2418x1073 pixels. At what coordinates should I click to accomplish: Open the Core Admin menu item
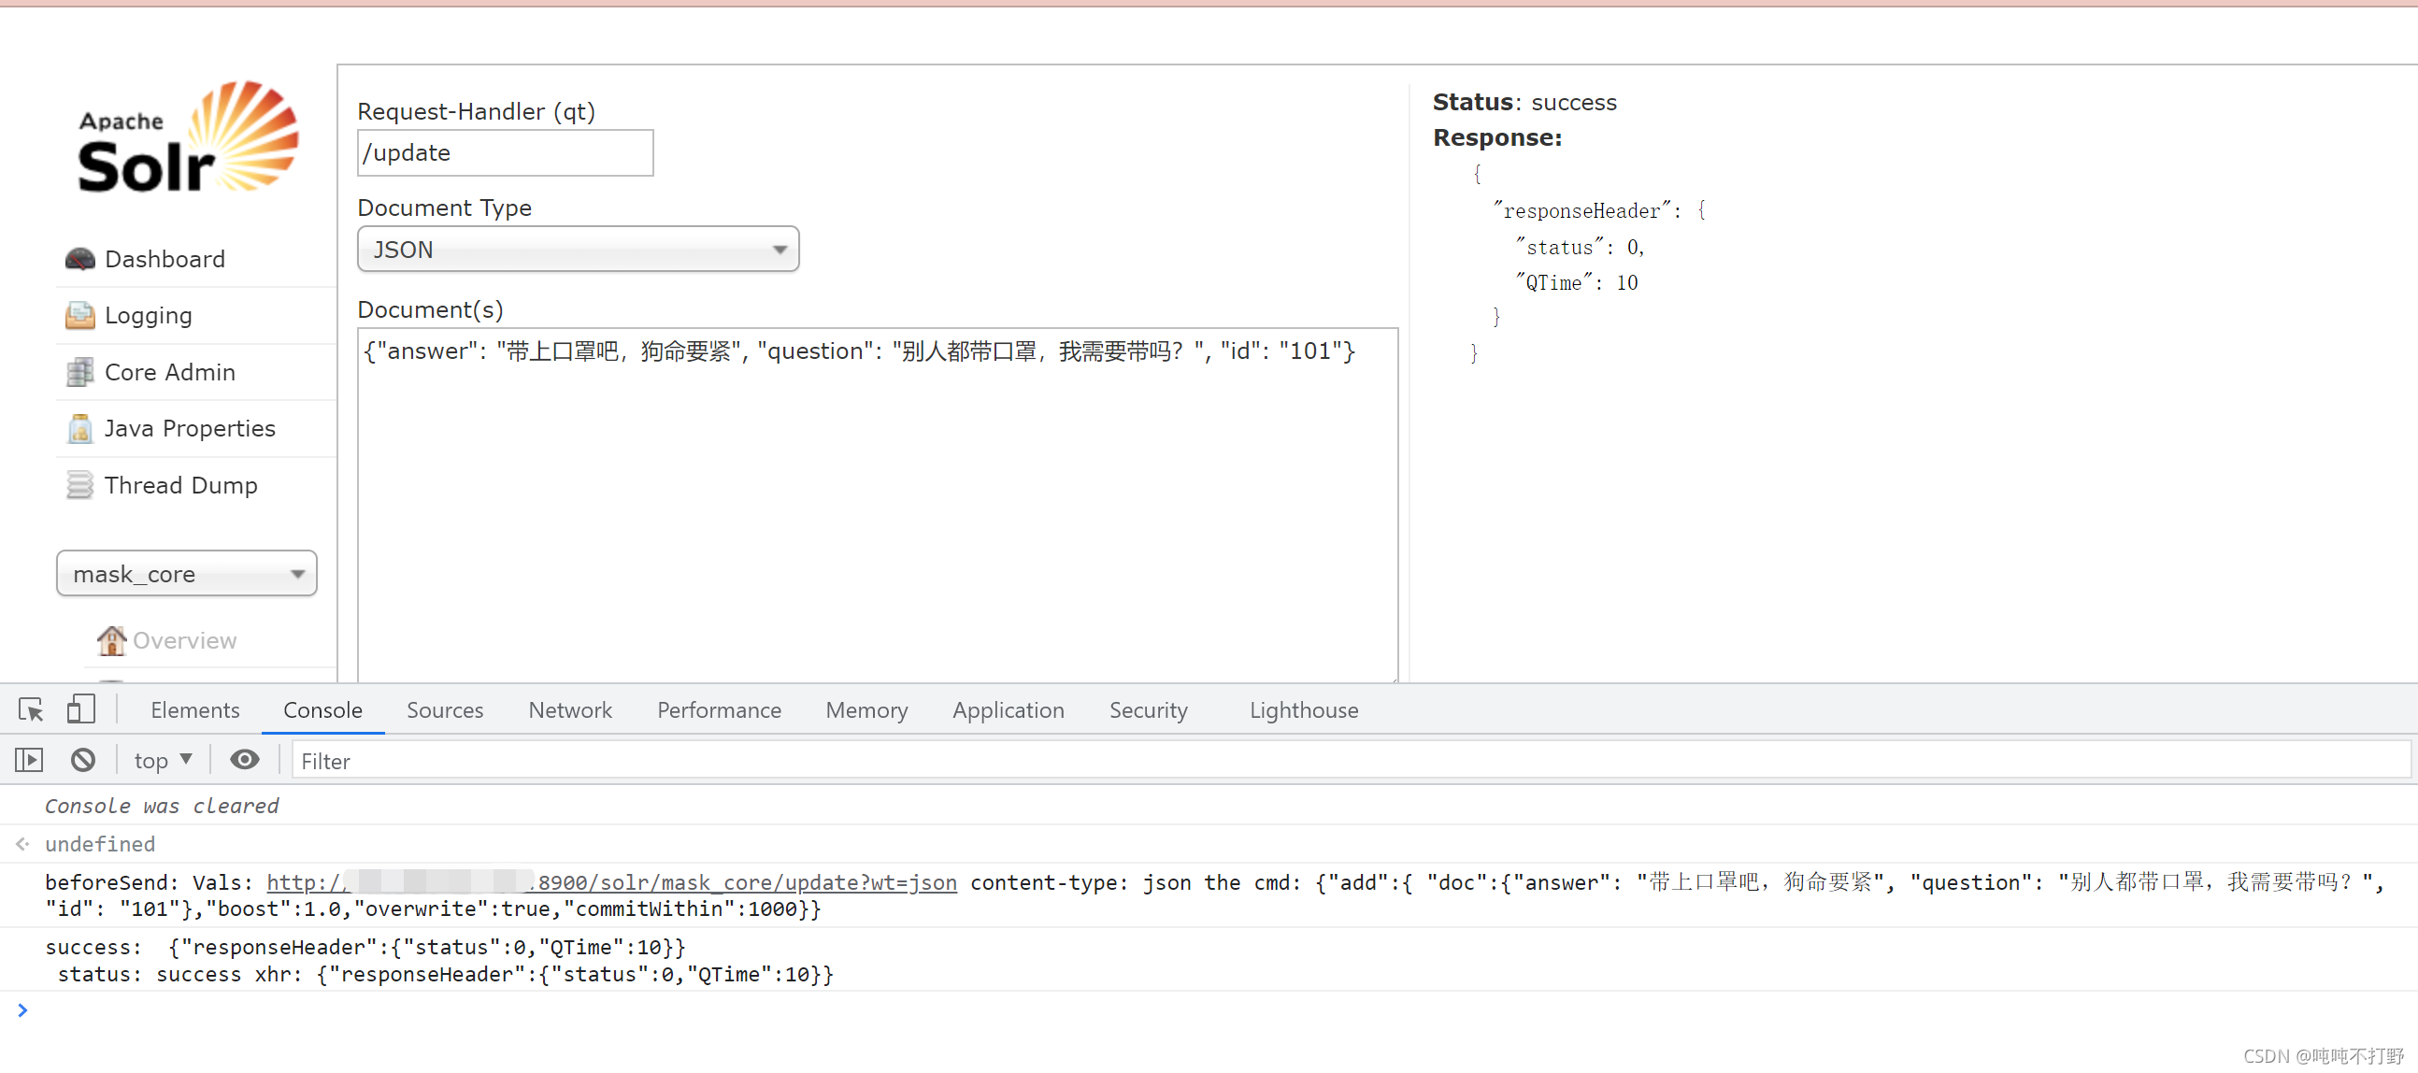[170, 372]
